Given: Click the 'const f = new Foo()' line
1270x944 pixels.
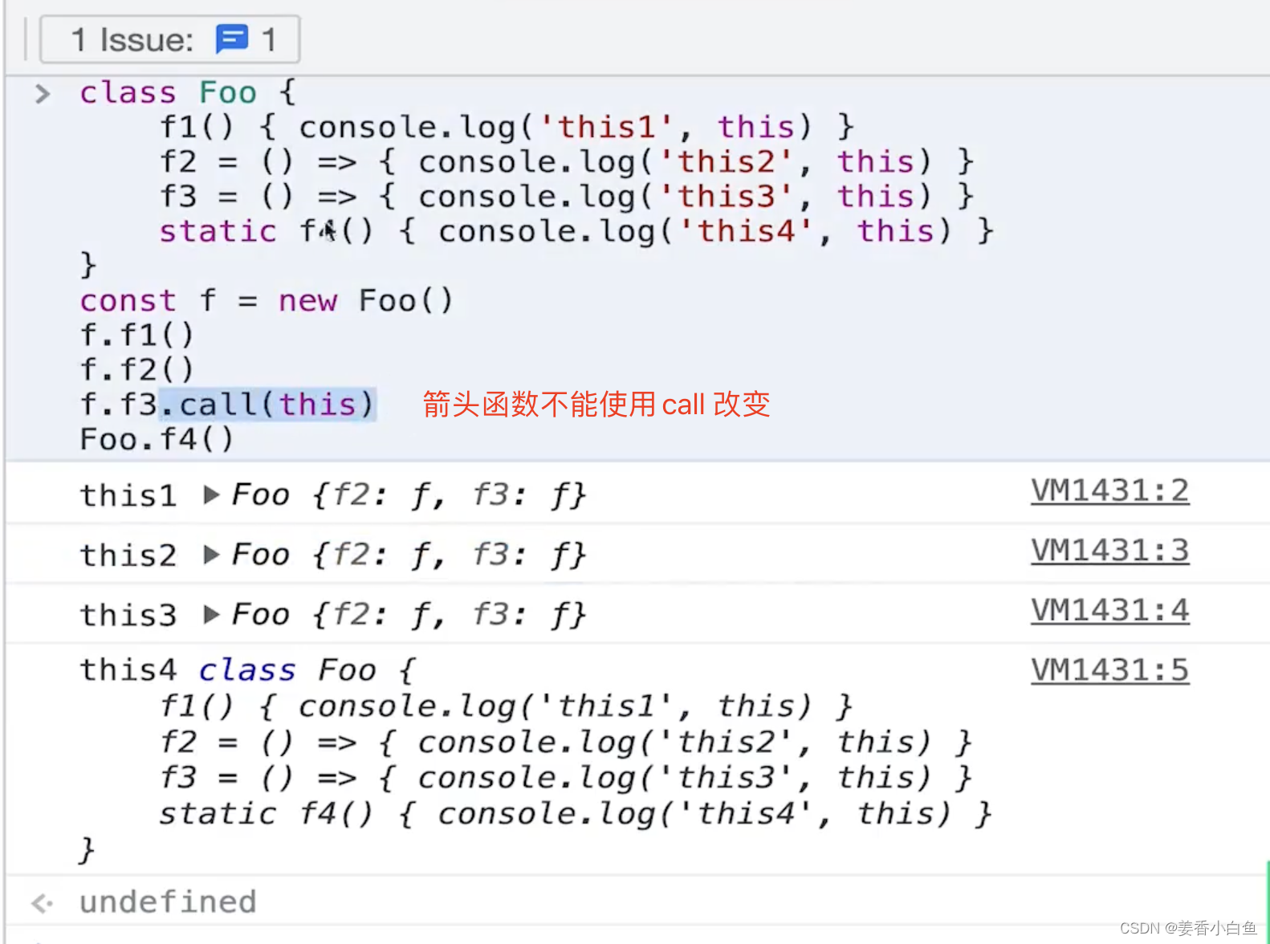Looking at the screenshot, I should click(267, 301).
